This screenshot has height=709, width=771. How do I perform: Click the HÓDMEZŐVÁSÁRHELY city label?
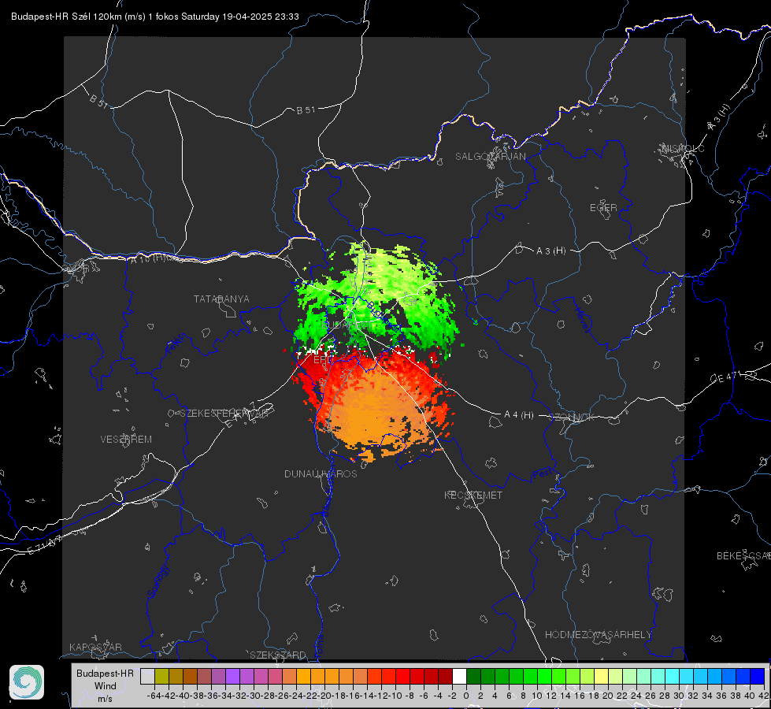(598, 635)
